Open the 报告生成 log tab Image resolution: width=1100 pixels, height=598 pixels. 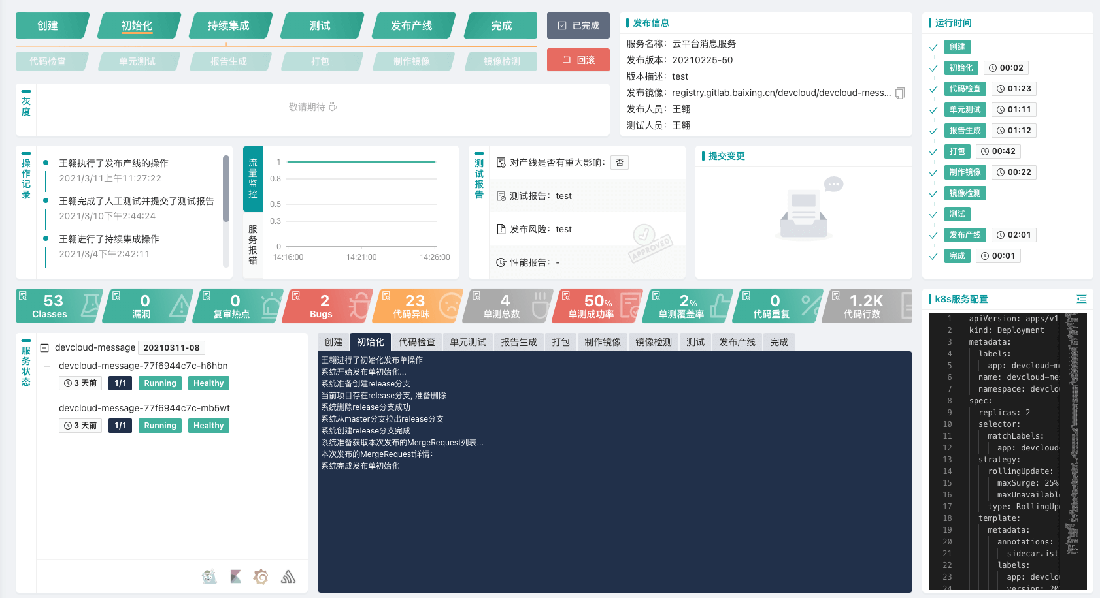coord(519,342)
